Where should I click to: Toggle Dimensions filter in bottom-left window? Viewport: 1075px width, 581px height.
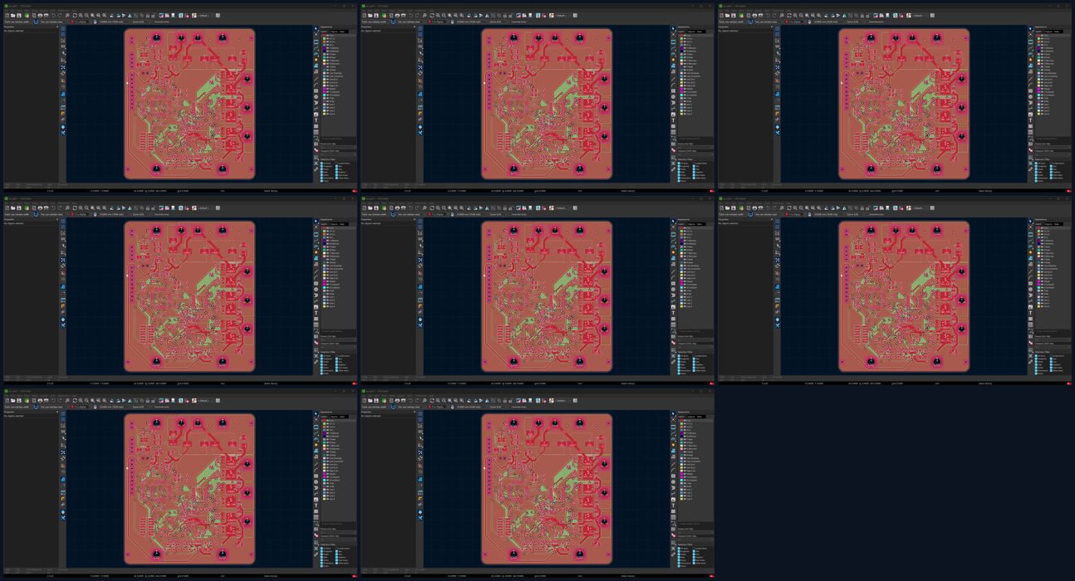pyautogui.click(x=328, y=563)
